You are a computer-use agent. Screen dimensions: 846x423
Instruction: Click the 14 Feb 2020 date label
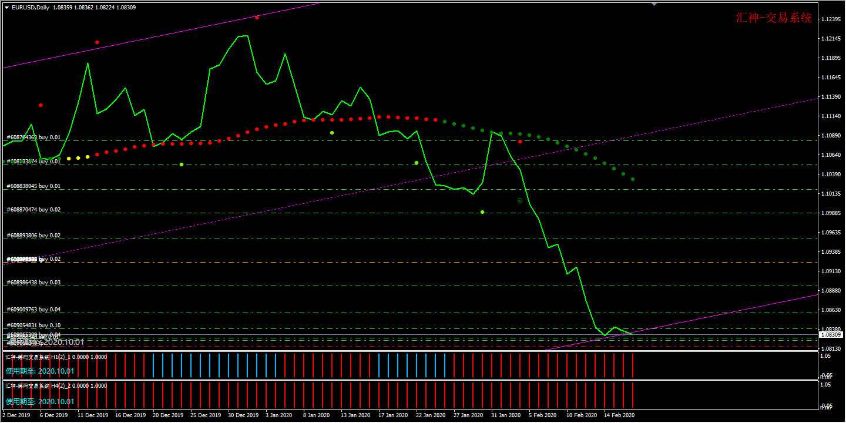(620, 415)
